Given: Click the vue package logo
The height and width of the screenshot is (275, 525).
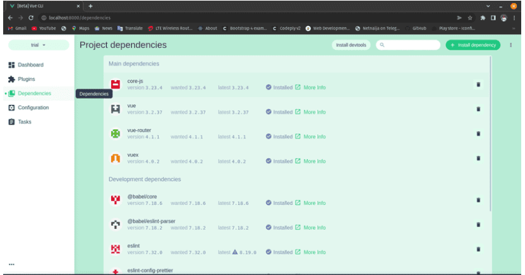Looking at the screenshot, I should 116,109.
